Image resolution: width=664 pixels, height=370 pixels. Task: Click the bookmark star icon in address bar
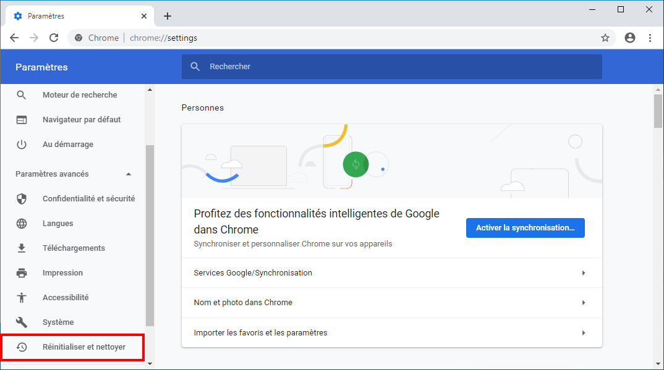pyautogui.click(x=605, y=38)
